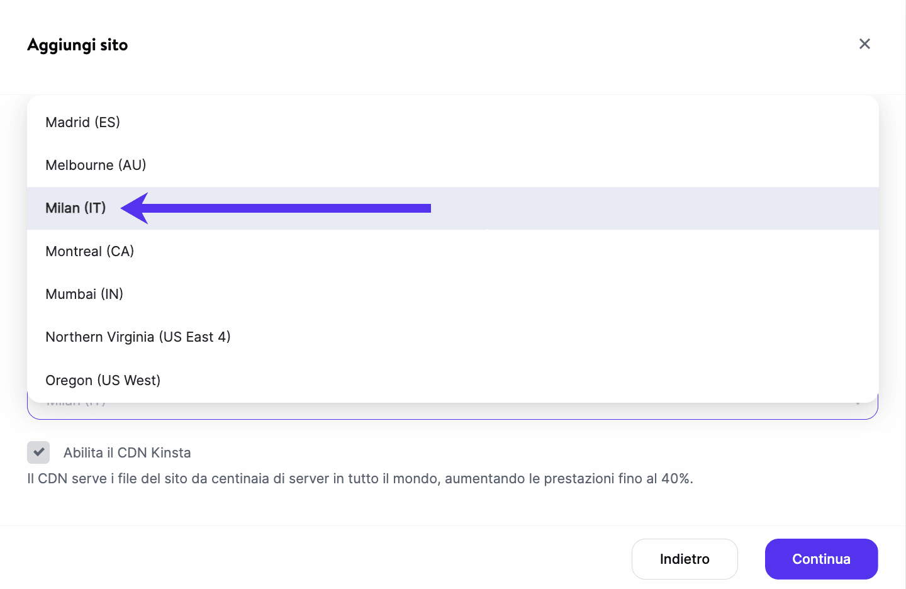Choose Northern Virginia (US East 4) option
Image resolution: width=906 pixels, height=589 pixels.
138,337
